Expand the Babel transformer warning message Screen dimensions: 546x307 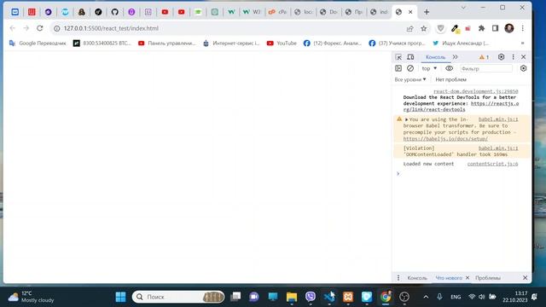[406, 119]
